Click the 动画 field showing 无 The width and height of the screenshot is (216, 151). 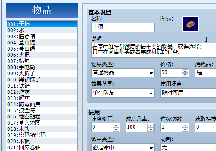tap(188, 147)
